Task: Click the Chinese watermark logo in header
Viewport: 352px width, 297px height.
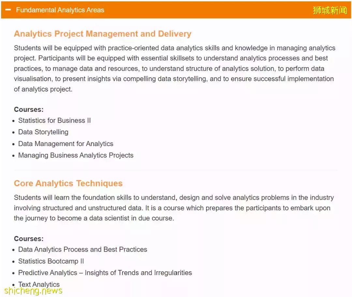Action: [330, 10]
